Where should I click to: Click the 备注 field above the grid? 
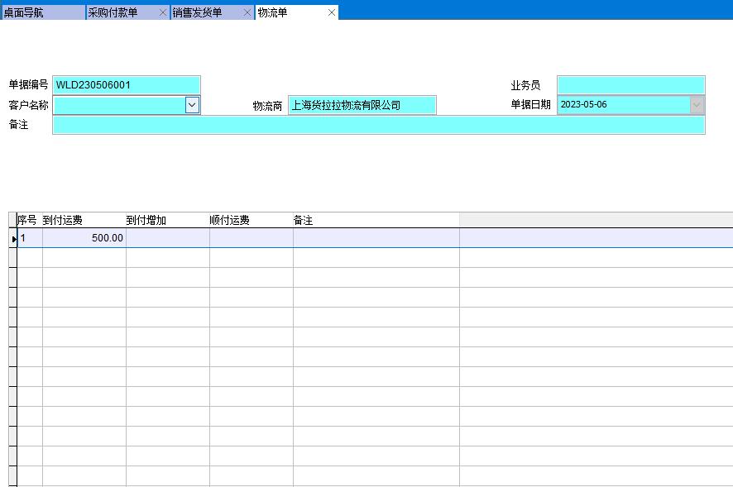[378, 125]
